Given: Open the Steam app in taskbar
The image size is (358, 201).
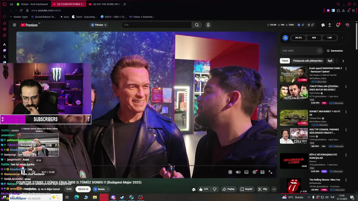Looking at the screenshot, I should (x=122, y=197).
